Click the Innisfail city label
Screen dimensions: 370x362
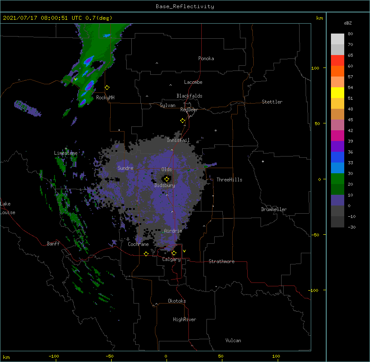click(x=178, y=140)
